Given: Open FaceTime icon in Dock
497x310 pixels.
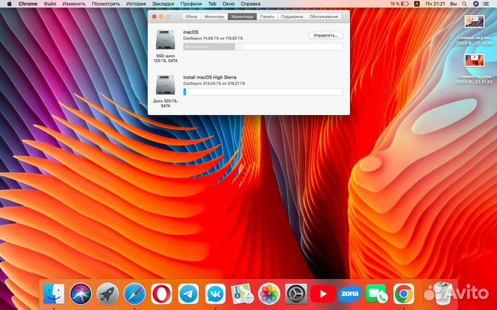Looking at the screenshot, I should pos(377,293).
